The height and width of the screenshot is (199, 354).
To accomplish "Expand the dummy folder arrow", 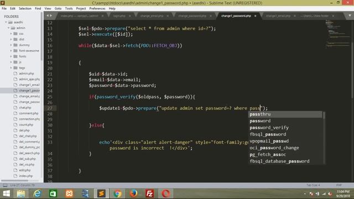I will pyautogui.click(x=11, y=45).
